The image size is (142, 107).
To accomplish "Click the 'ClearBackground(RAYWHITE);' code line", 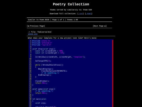I will point(54,71).
